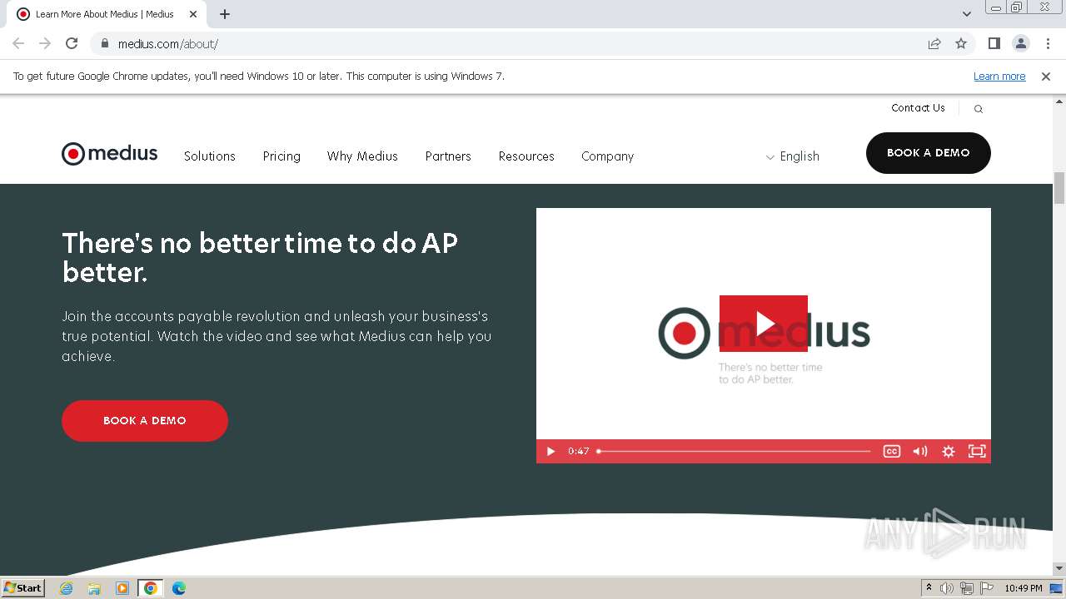Toggle the browser side panel
The image size is (1066, 599).
pyautogui.click(x=994, y=43)
